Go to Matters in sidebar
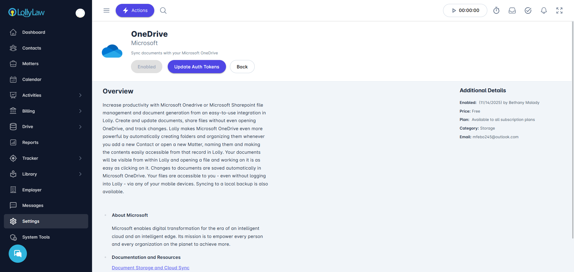This screenshot has height=272, width=574. pos(30,64)
